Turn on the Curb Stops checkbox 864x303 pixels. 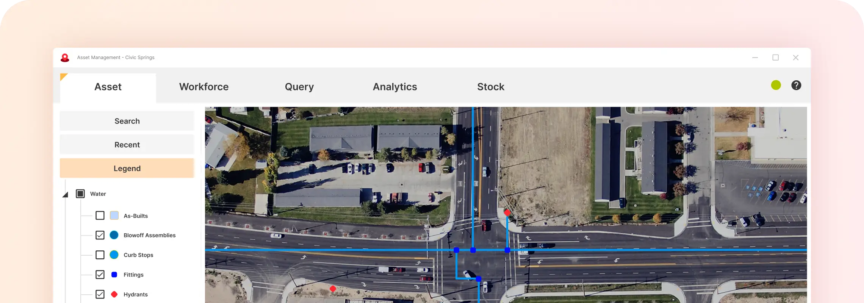[100, 255]
